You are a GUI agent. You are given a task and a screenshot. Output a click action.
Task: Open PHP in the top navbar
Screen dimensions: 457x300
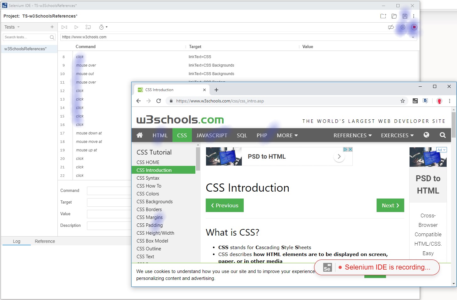coord(262,135)
